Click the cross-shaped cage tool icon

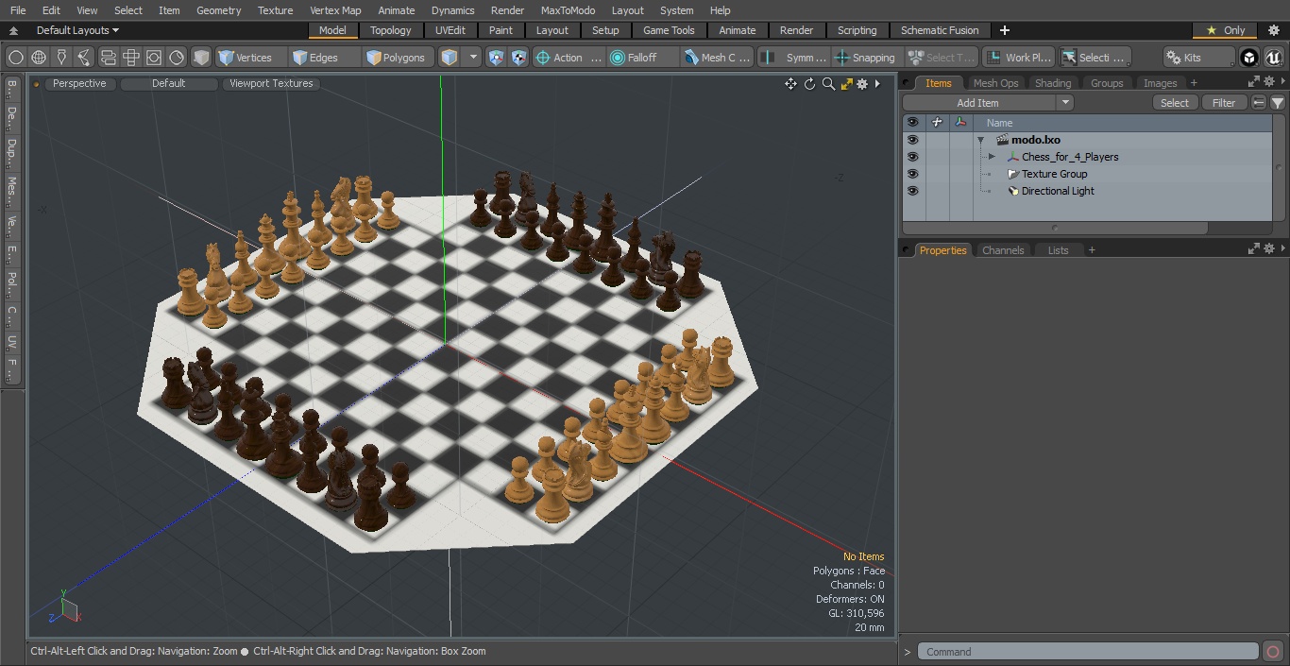[x=130, y=58]
